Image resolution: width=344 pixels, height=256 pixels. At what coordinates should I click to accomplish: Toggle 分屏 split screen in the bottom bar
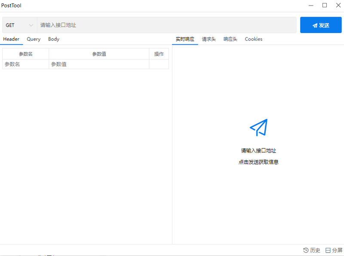click(x=334, y=250)
